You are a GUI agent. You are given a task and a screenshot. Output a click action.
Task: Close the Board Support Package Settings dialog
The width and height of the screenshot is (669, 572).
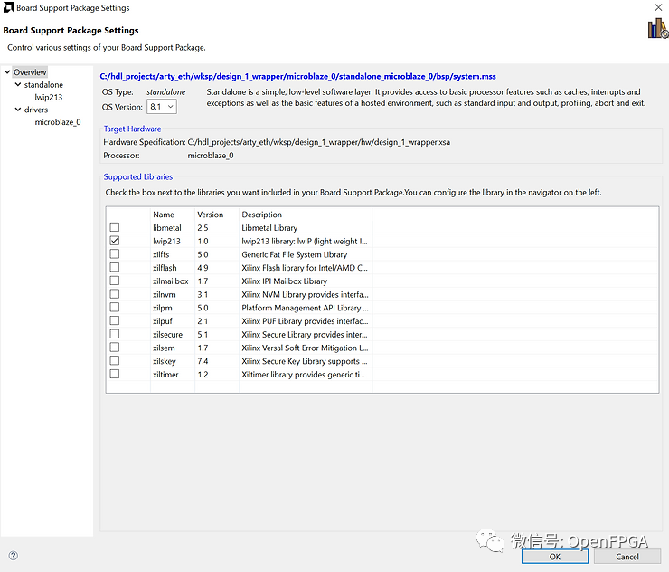(657, 8)
